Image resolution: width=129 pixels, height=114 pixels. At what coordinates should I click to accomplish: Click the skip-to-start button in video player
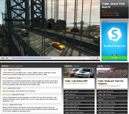coord(3,58)
